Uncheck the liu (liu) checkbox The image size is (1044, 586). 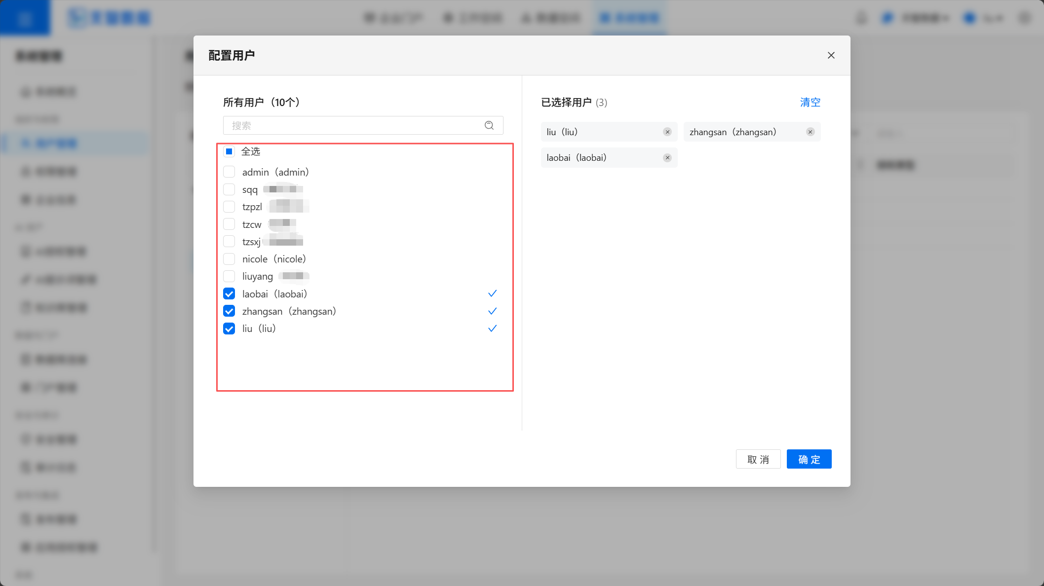click(x=229, y=329)
